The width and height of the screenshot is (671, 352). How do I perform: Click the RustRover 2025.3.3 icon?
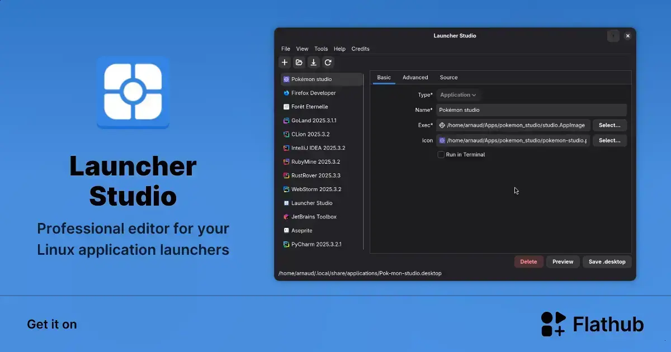coord(286,175)
